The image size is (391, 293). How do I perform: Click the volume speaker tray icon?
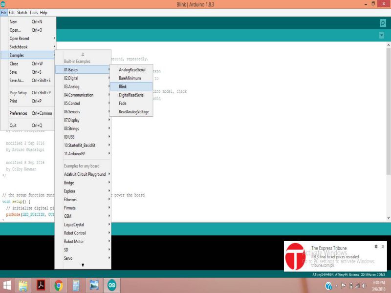click(x=364, y=286)
